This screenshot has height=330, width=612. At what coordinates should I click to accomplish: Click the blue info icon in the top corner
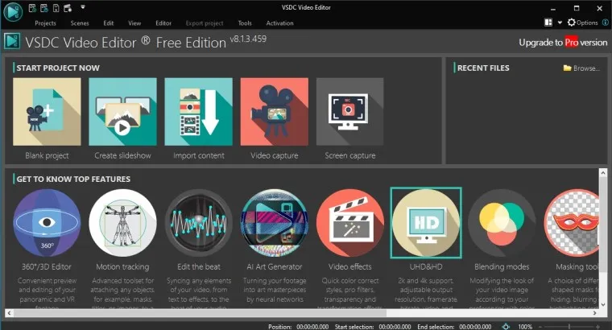(606, 23)
